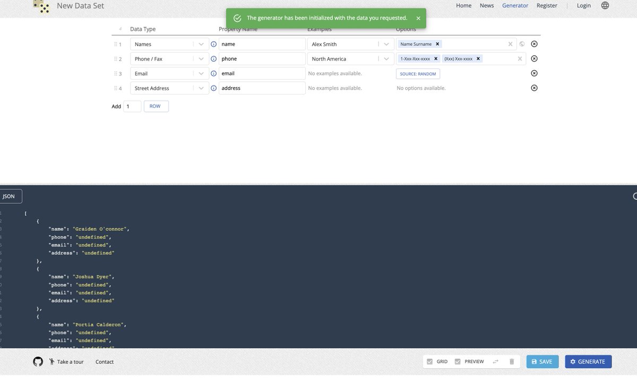This screenshot has width=637, height=379.
Task: Show info for the Street Address type
Action: coord(214,88)
